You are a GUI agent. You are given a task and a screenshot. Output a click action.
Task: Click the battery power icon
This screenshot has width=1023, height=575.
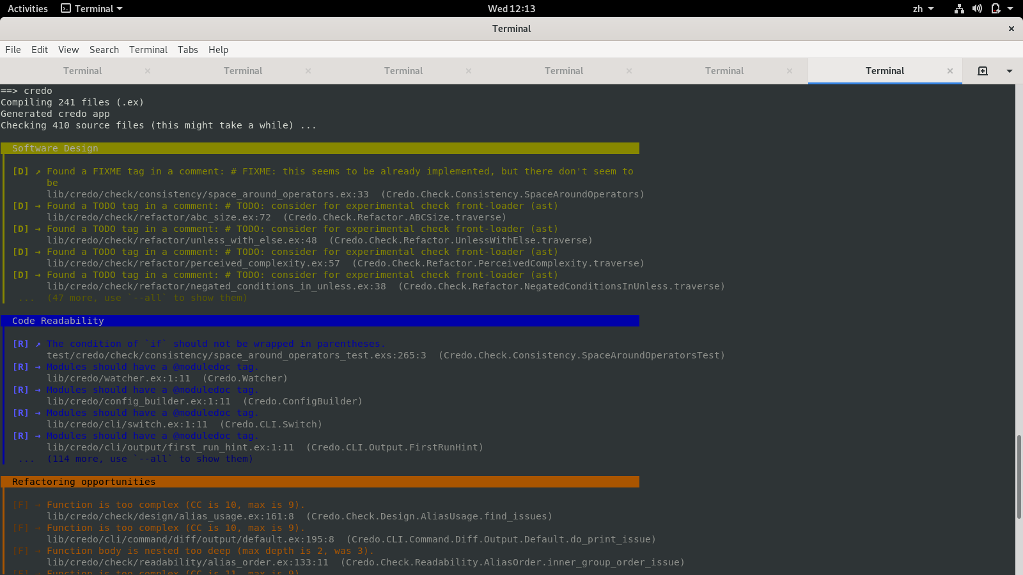[996, 9]
